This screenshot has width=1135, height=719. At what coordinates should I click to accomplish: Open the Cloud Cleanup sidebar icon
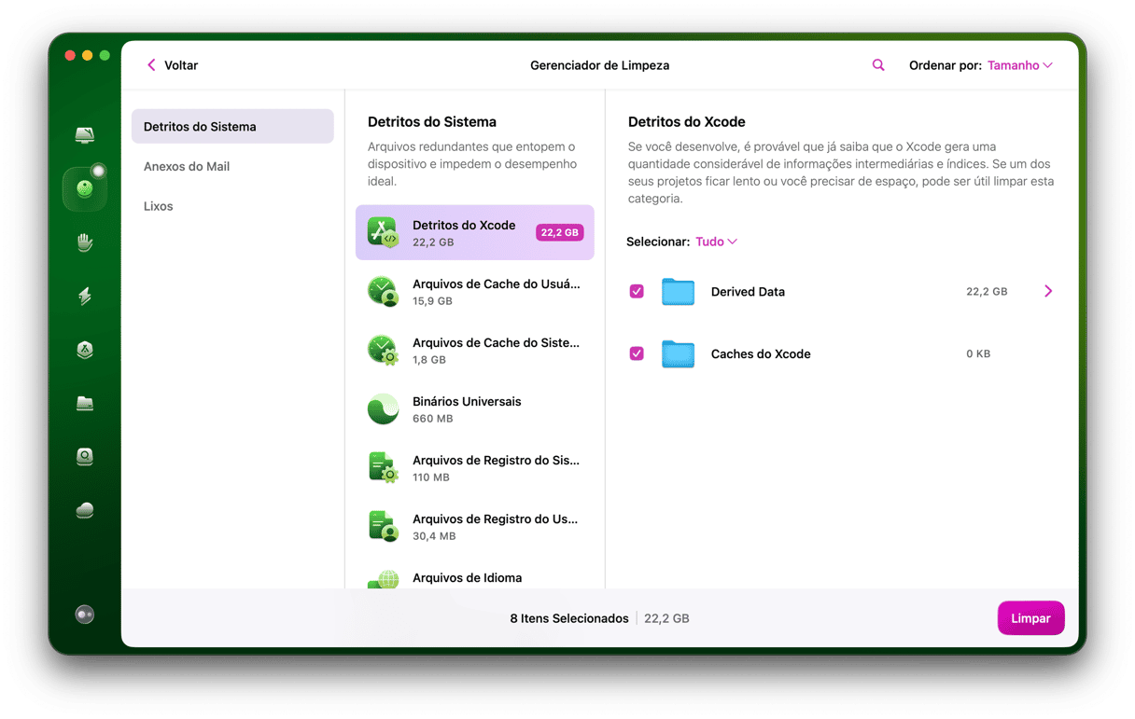(x=85, y=510)
